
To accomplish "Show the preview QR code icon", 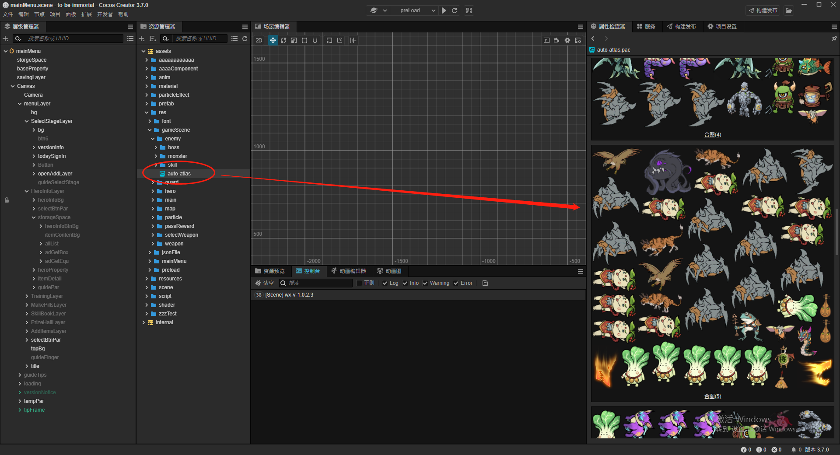I will click(x=469, y=10).
